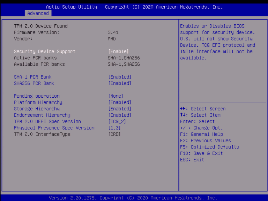Click the +/-: Change Opt. hint
268x201 pixels.
(x=201, y=128)
